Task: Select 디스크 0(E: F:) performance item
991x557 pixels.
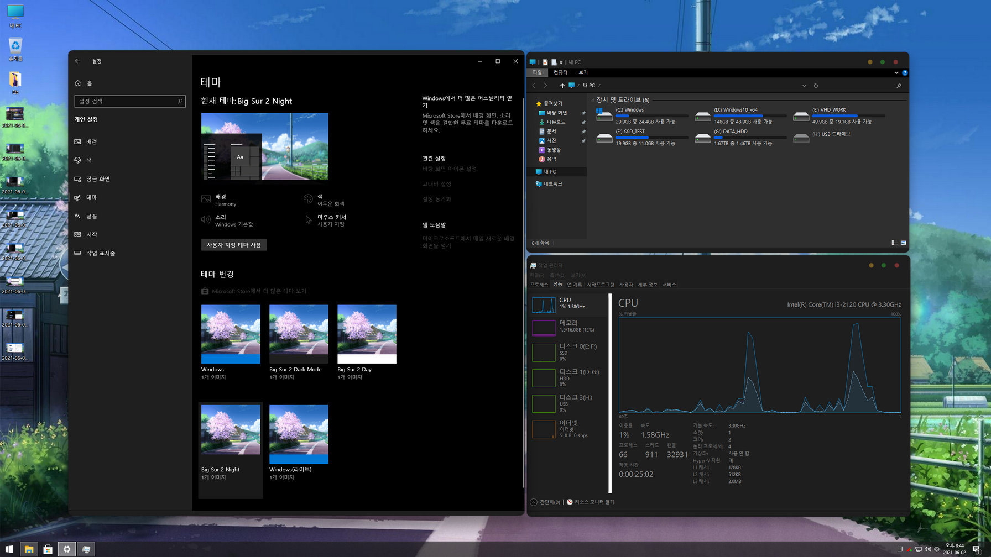Action: point(569,352)
